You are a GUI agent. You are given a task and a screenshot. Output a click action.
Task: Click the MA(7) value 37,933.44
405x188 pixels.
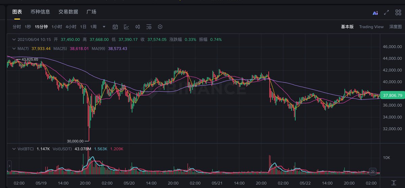(x=41, y=49)
